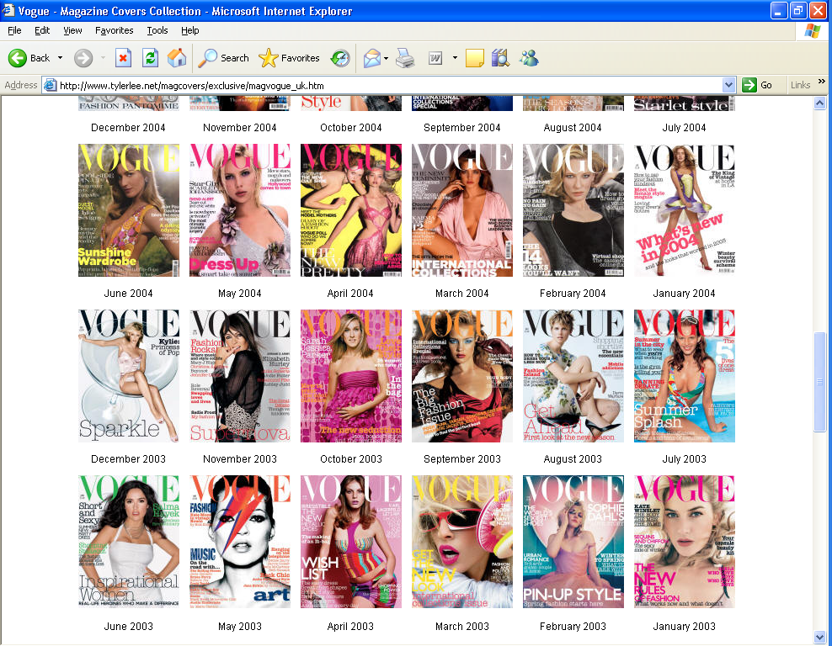The width and height of the screenshot is (832, 646).
Task: Go back with the green Back arrow
Action: (29, 58)
